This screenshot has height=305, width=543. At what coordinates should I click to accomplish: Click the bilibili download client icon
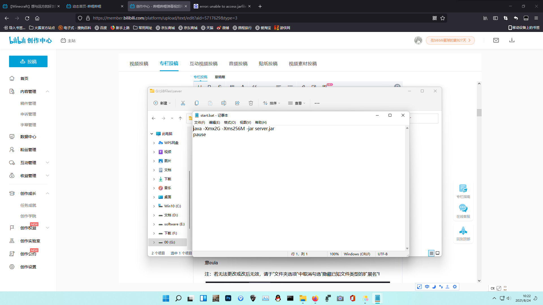tap(512, 40)
